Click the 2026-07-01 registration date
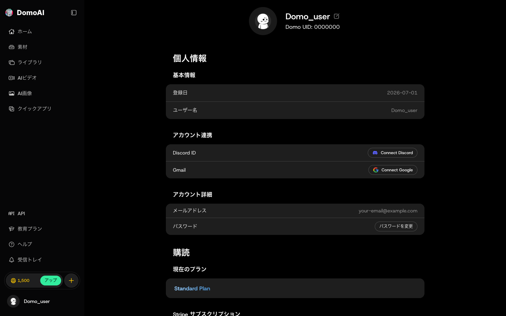Viewport: 506px width, 316px height. pyautogui.click(x=402, y=93)
